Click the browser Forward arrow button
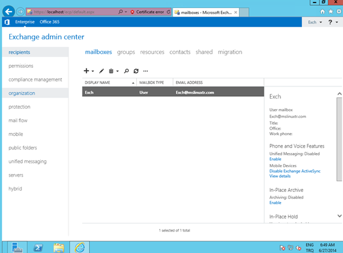 [20, 12]
